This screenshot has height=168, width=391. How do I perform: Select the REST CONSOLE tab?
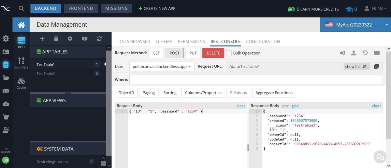point(225,42)
